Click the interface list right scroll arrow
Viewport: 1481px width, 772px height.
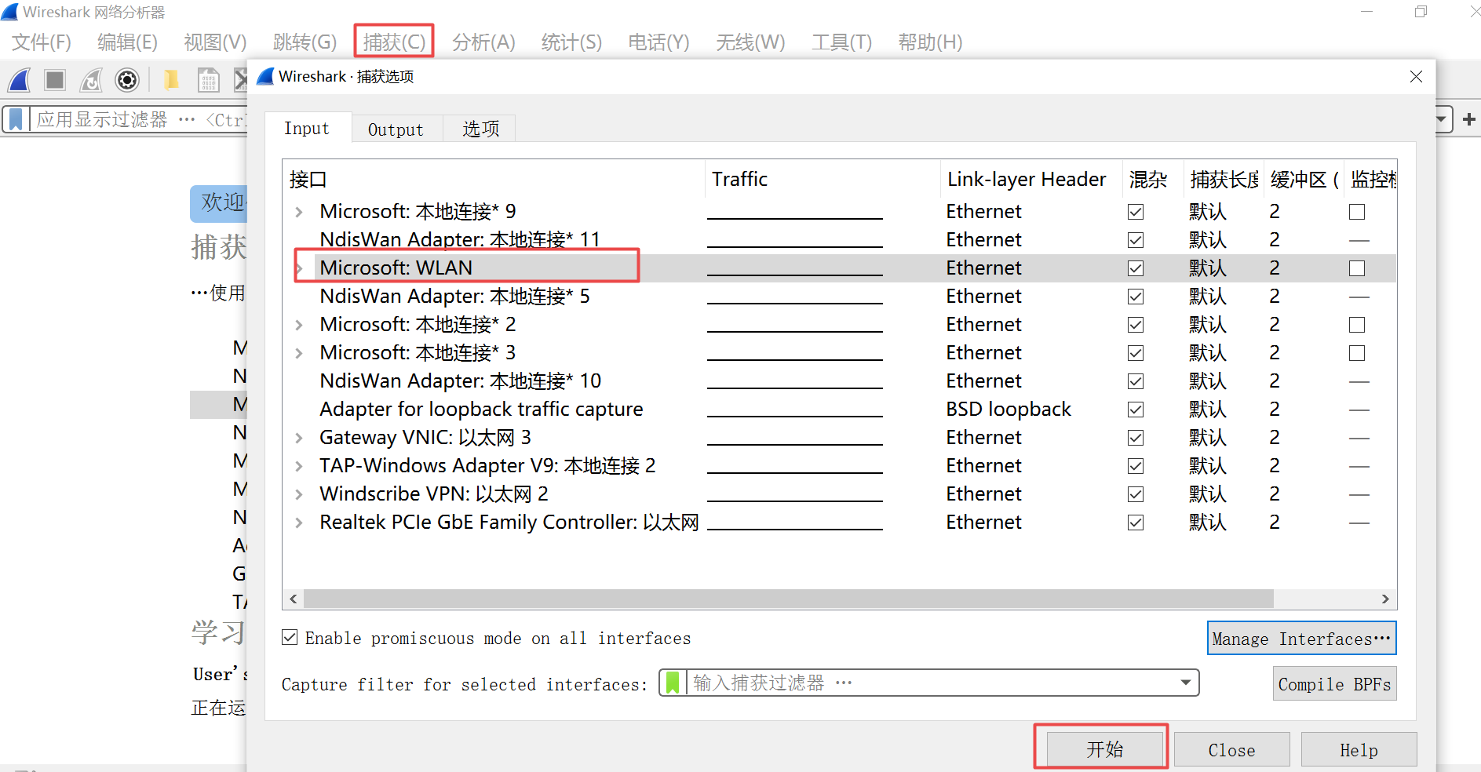point(1385,599)
